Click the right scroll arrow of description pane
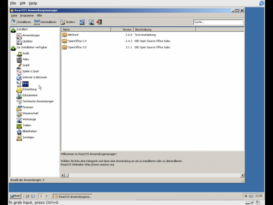The height and width of the screenshot is (205, 273). point(242,175)
